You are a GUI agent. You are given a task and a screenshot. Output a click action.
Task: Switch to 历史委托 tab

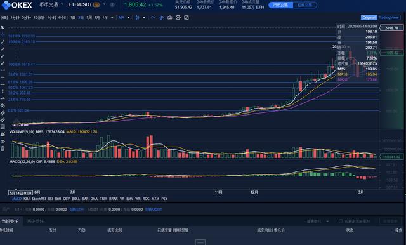(x=36, y=221)
